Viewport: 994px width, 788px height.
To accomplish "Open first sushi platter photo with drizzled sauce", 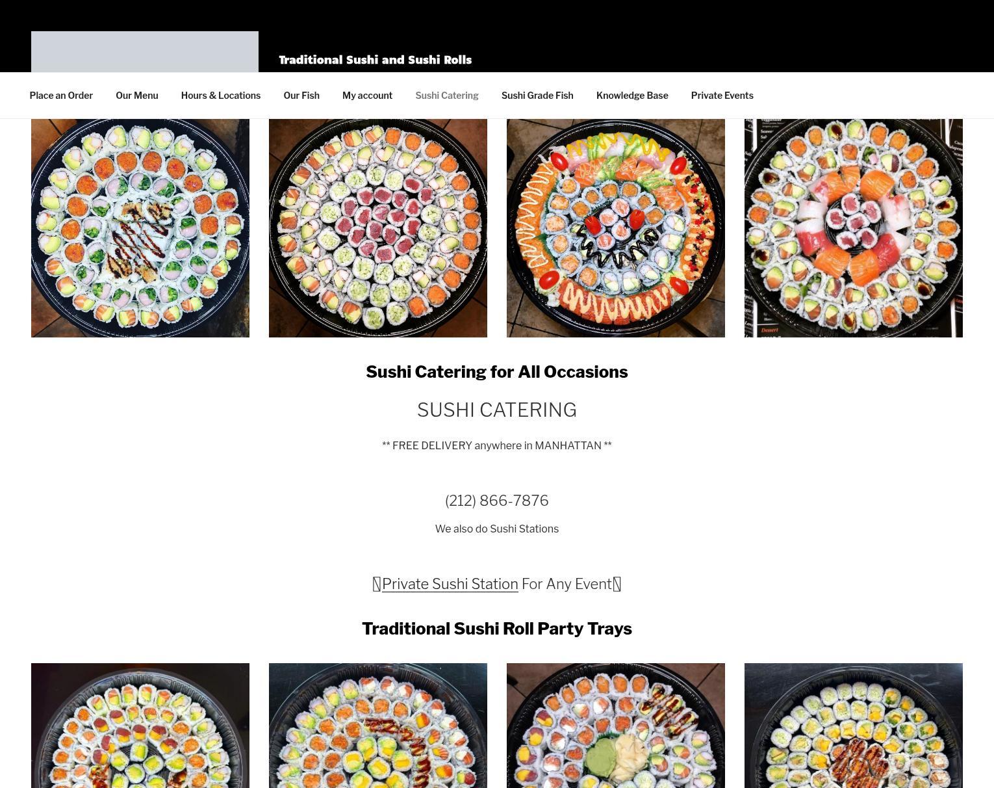I will point(140,228).
